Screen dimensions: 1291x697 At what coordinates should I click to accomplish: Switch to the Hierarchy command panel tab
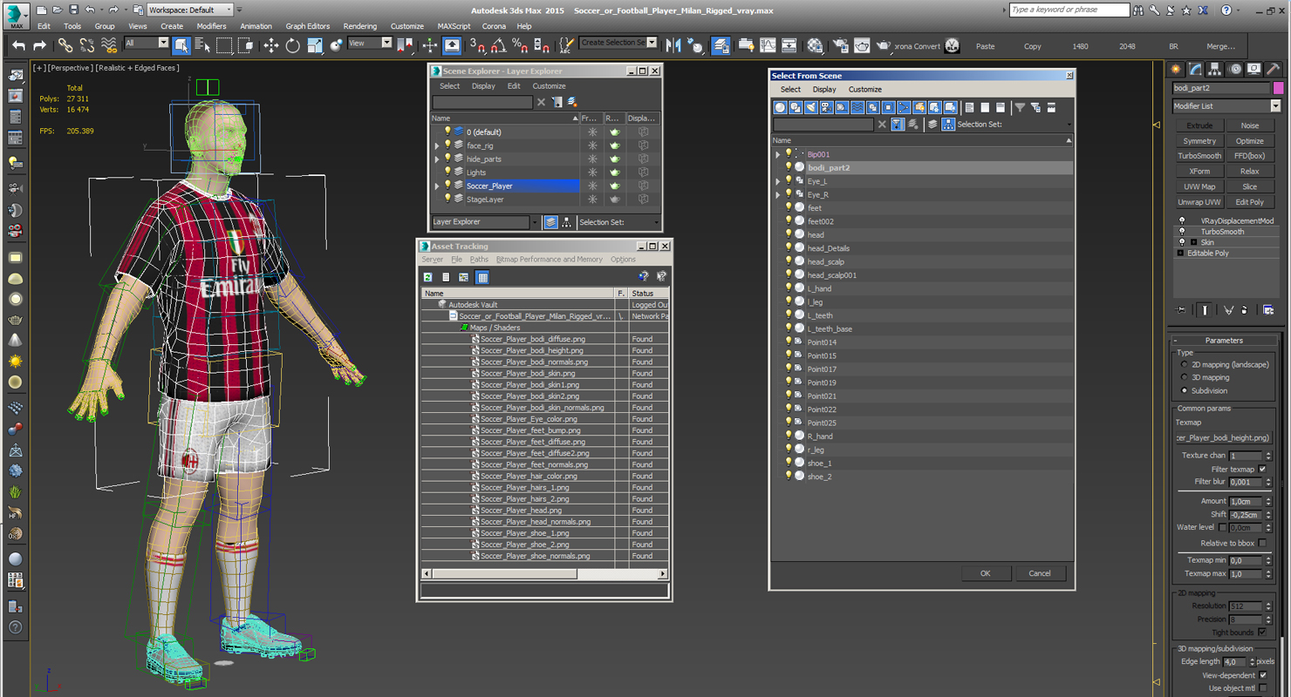pos(1215,69)
